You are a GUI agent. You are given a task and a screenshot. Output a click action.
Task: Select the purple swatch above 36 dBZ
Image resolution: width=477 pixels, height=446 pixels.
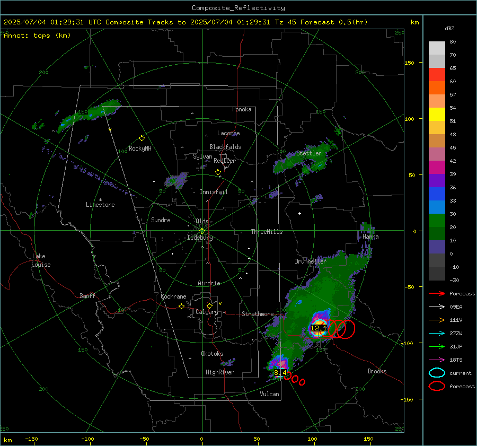click(437, 180)
